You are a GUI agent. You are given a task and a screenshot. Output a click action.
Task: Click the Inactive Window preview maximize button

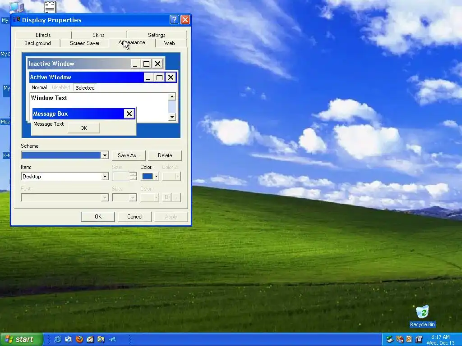146,64
